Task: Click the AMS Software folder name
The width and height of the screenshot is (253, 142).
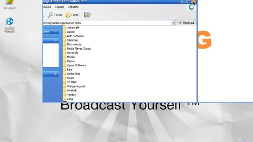Action: click(x=76, y=36)
